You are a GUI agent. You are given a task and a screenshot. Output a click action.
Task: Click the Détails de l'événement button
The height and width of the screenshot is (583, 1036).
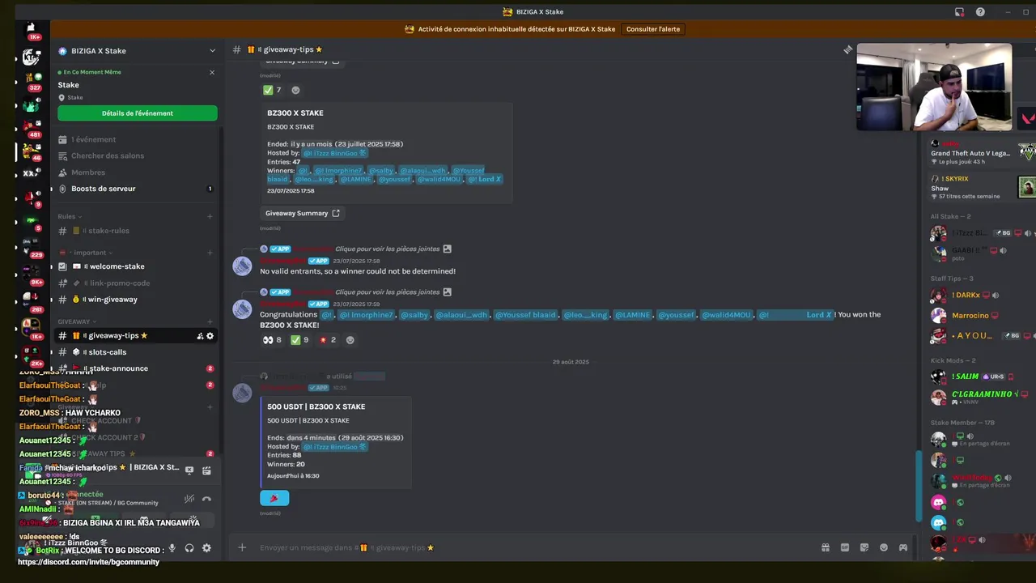[138, 113]
